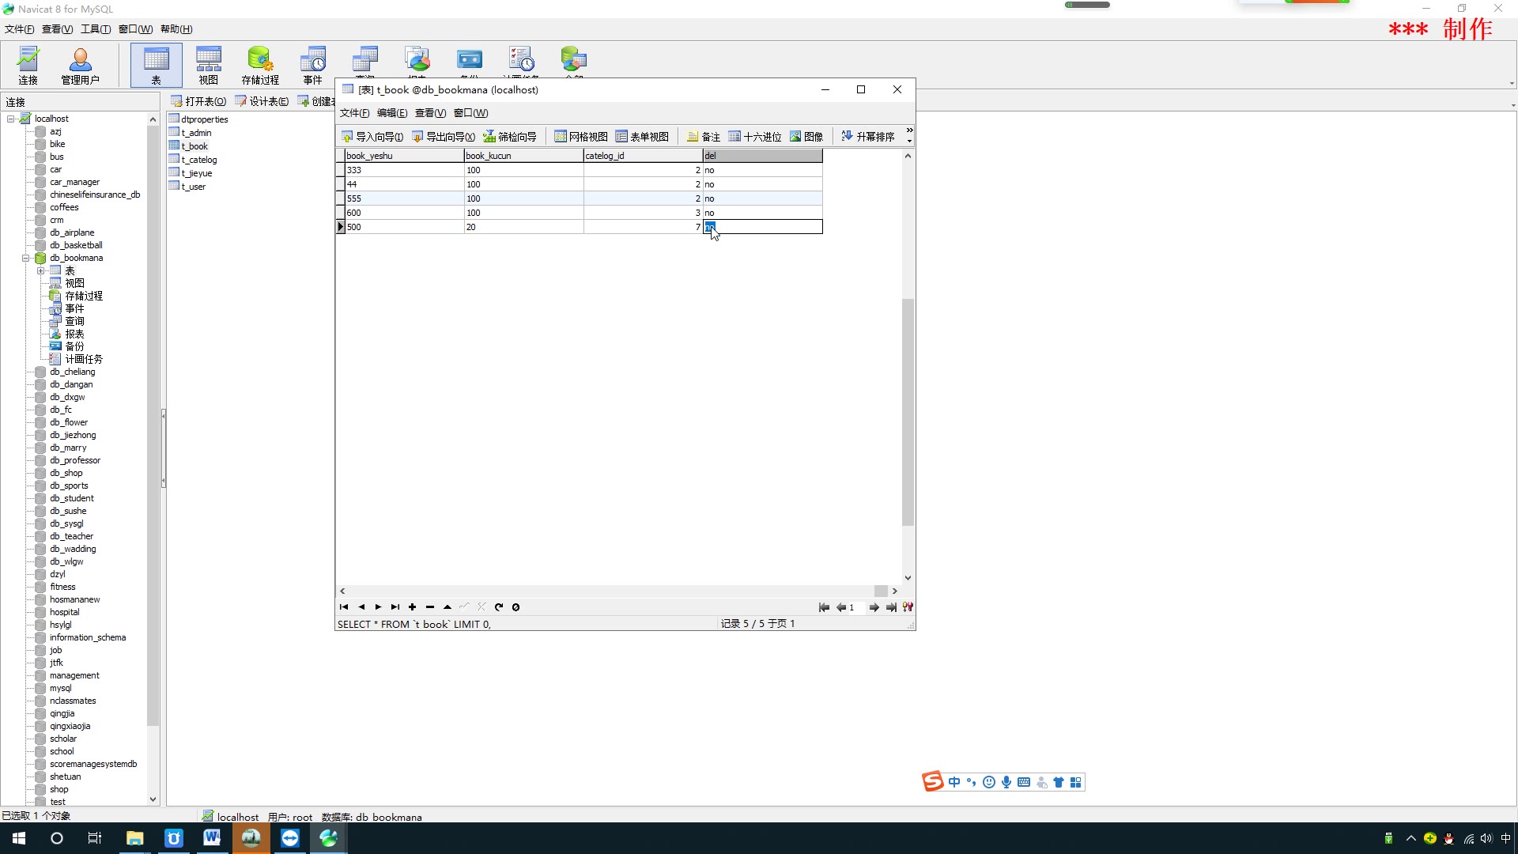Select the 视图 (Views) toolbar icon
Image resolution: width=1518 pixels, height=854 pixels.
(208, 65)
